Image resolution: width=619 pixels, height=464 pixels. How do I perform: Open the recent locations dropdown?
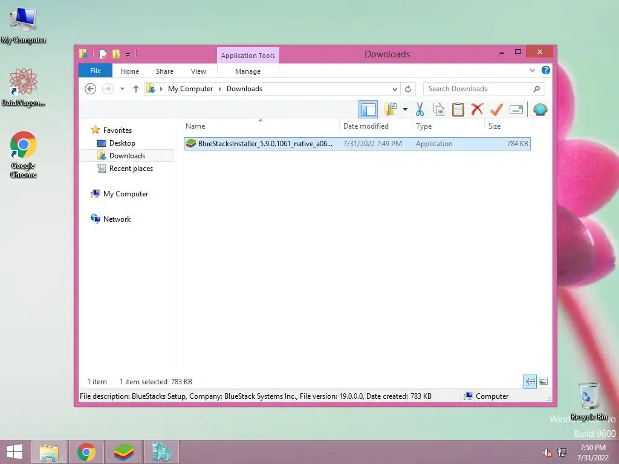(x=122, y=89)
